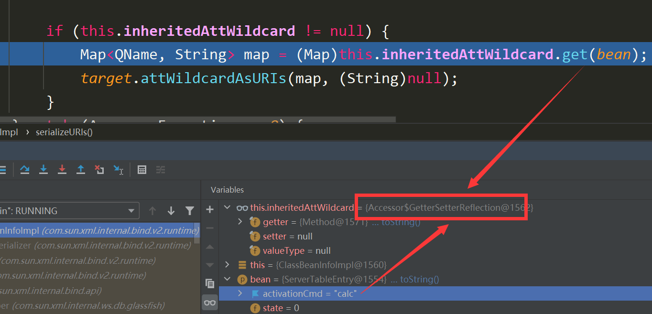
Task: Click the serializeURIs() breadcrumb
Action: click(64, 132)
